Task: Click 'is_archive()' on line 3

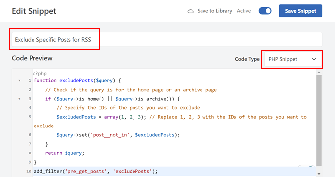Action: pos(156,99)
